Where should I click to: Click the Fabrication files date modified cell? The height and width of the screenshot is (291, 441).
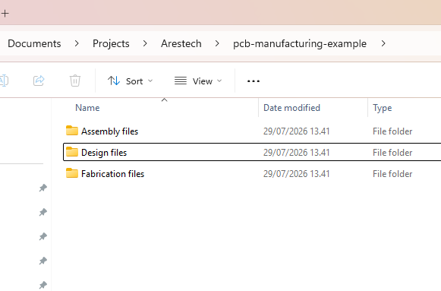click(x=297, y=174)
